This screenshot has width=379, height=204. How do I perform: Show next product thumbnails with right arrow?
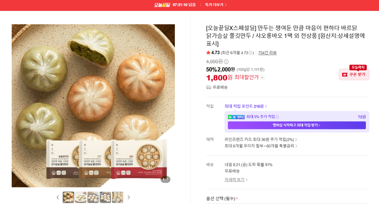129,197
